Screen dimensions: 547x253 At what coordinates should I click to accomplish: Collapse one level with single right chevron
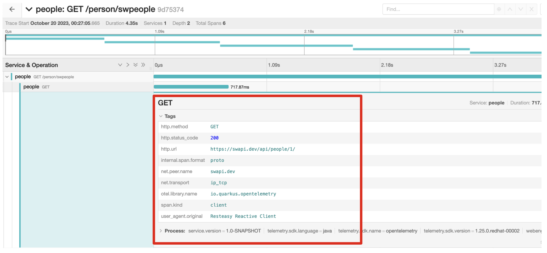[x=128, y=65]
